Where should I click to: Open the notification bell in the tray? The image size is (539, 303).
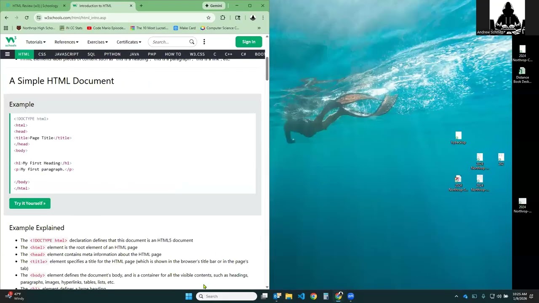tap(531, 296)
